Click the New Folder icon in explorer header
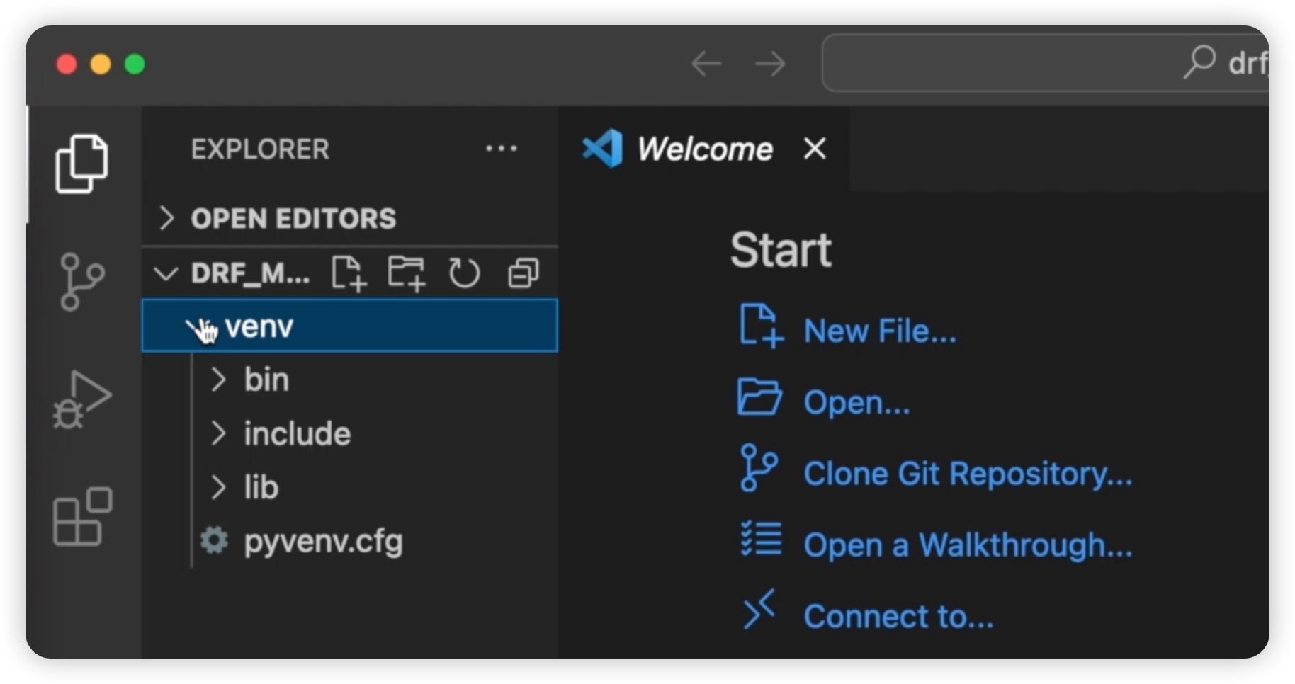1295x684 pixels. tap(407, 273)
